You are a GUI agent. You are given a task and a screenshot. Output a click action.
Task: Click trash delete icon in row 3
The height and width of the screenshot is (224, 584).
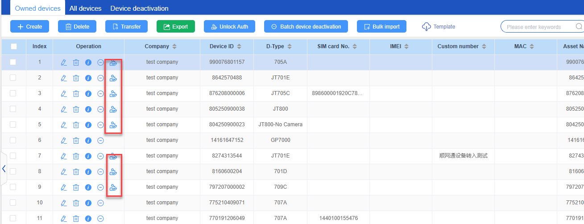tap(76, 94)
